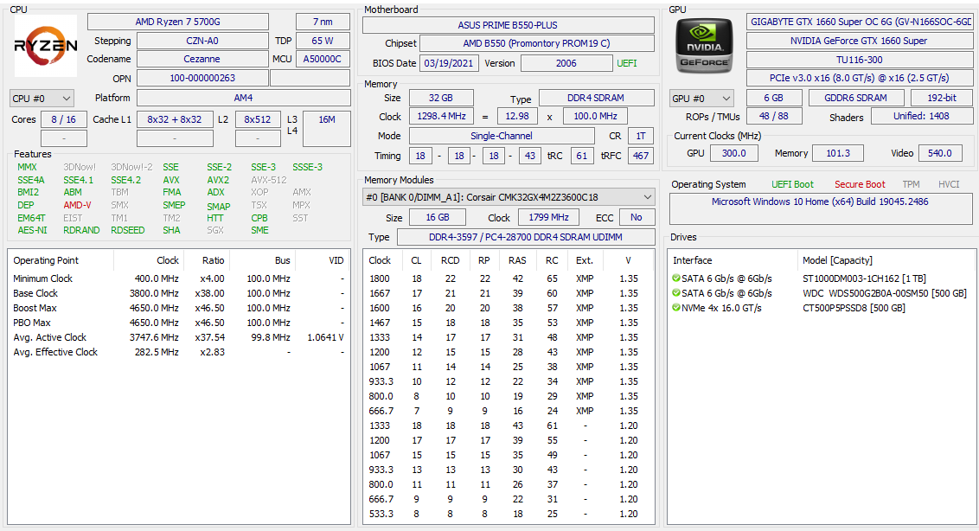
Task: Click the CT500P5SSD8 drive model
Action: pos(854,308)
